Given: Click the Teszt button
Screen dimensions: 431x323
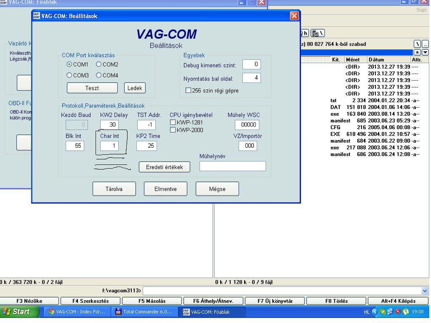Looking at the screenshot, I should coord(92,88).
